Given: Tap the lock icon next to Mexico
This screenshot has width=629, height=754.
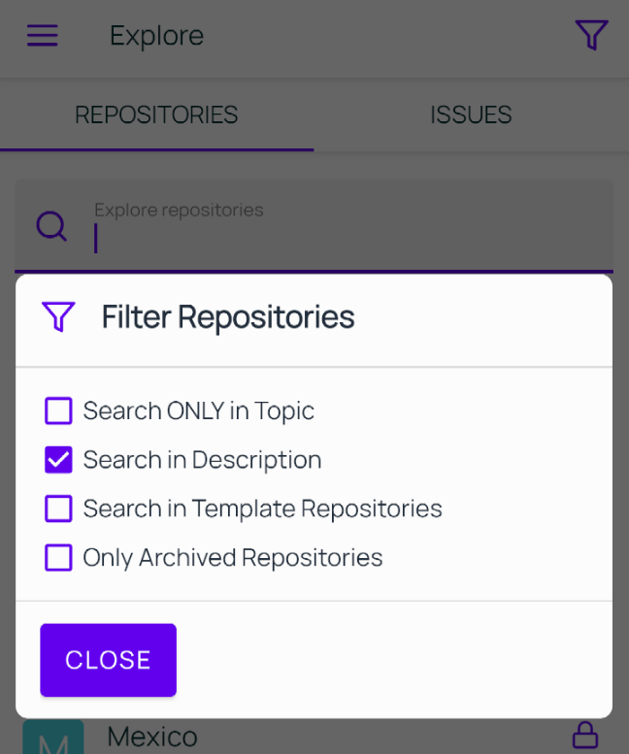Looking at the screenshot, I should [x=584, y=735].
